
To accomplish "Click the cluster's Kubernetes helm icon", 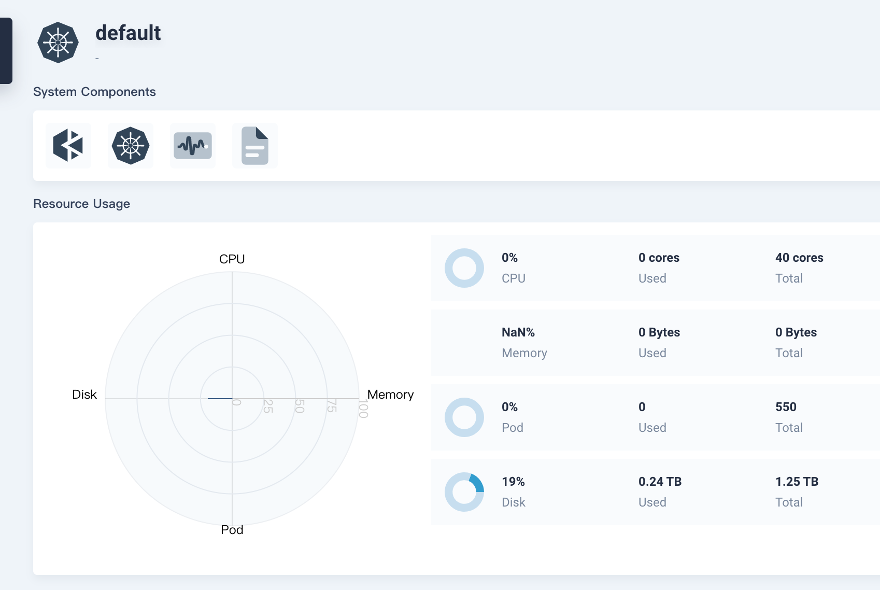I will tap(58, 43).
